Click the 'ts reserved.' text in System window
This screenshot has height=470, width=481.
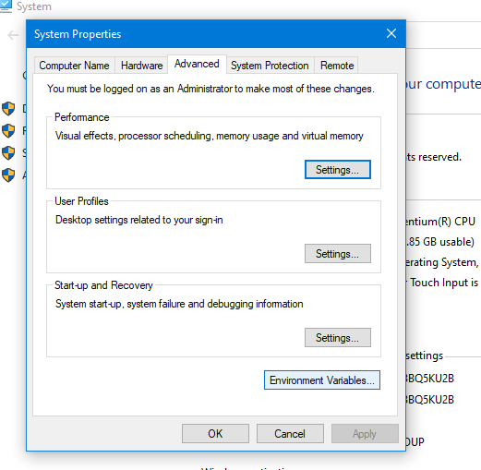(x=433, y=157)
